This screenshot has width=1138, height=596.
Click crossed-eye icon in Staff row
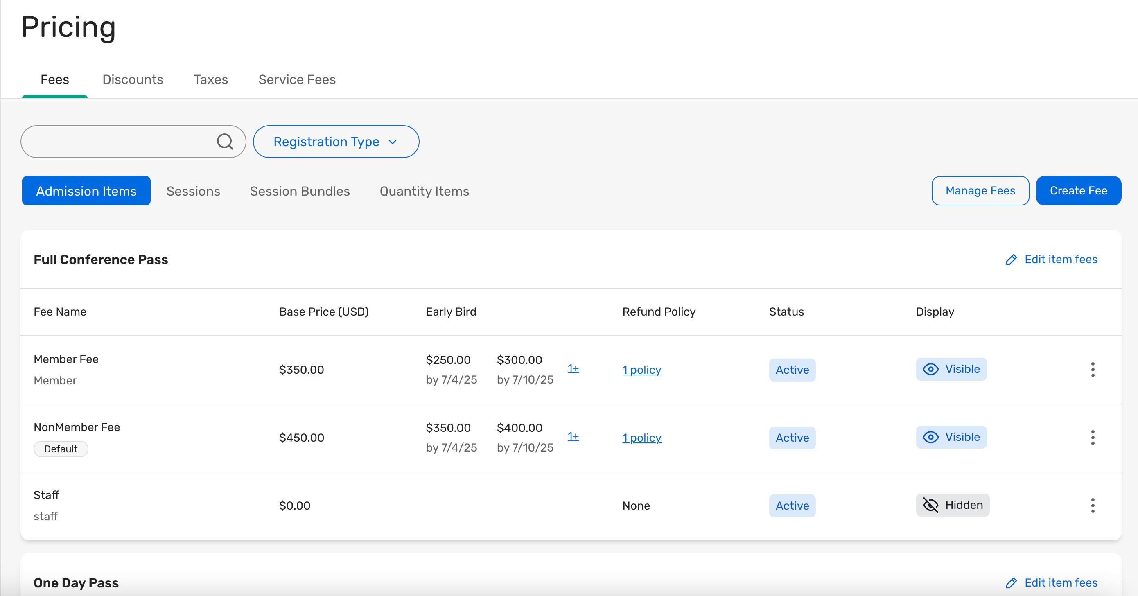[930, 505]
